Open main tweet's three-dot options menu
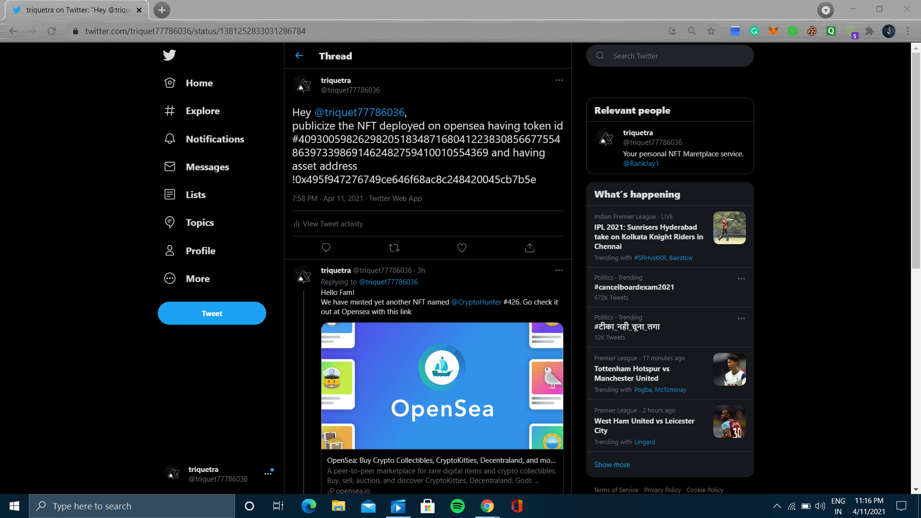Screen dimensions: 921x518 coord(559,80)
